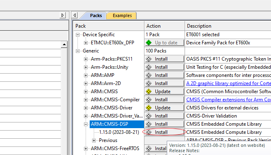The width and height of the screenshot is (271, 155).
Task: Install the ARM::CMSIS-DSP pack row
Action: pyautogui.click(x=165, y=124)
